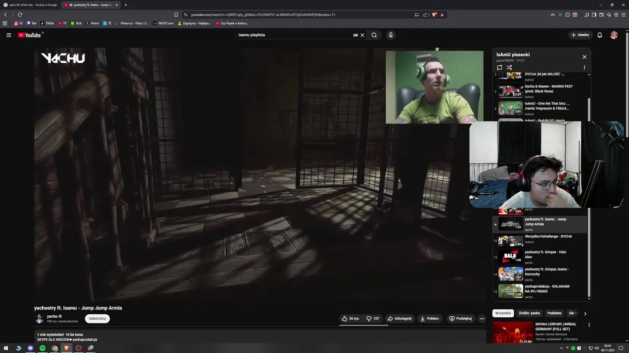Start voice search with the microphone
The width and height of the screenshot is (629, 353).
coord(391,35)
